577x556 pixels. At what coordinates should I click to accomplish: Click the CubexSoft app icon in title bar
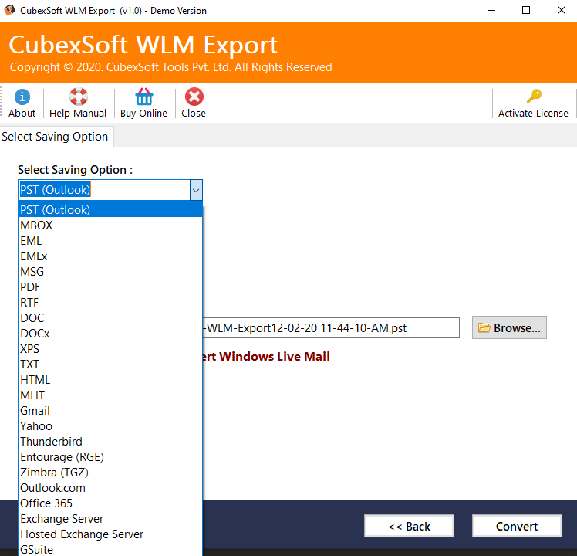point(10,11)
